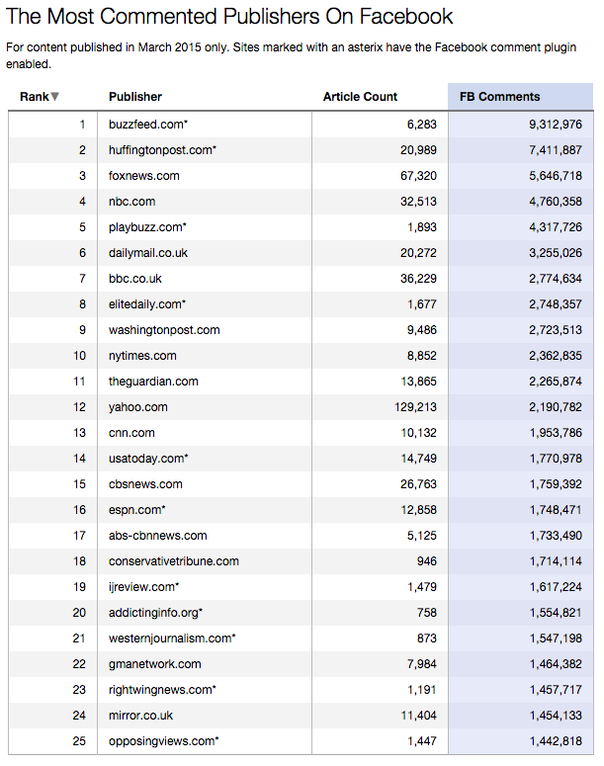Select the addictinginfo.org publisher cell
The image size is (604, 766).
pyautogui.click(x=155, y=613)
